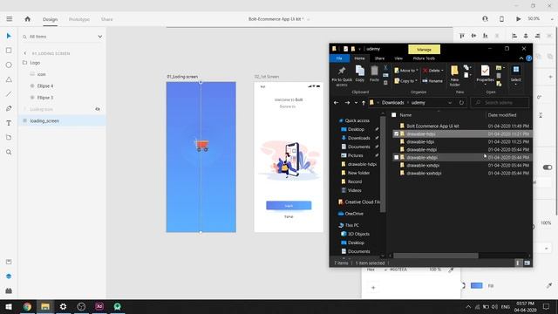Viewport: 558px width, 314px height.
Task: Open Explorer help question mark icon
Action: coord(529,58)
